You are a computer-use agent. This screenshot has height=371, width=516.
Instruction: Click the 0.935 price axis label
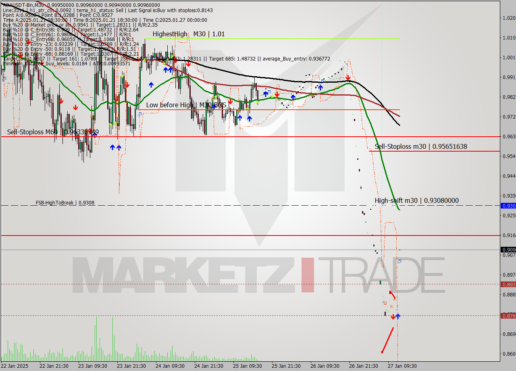(509, 196)
